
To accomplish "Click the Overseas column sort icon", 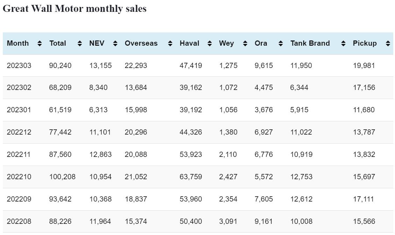I will 170,44.
